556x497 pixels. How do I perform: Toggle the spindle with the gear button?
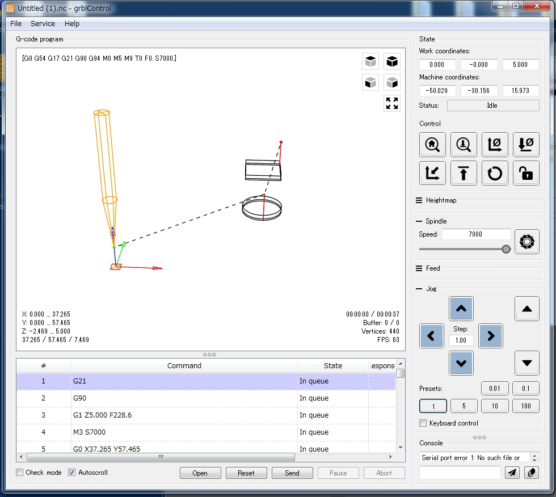coord(527,242)
